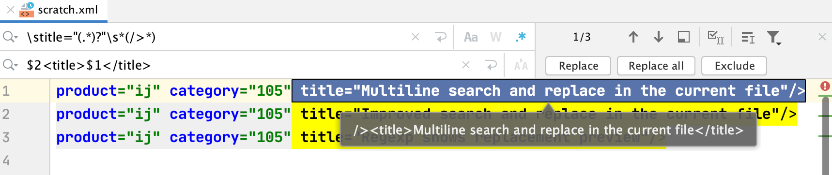
Task: Click the Exclude button
Action: tap(734, 66)
